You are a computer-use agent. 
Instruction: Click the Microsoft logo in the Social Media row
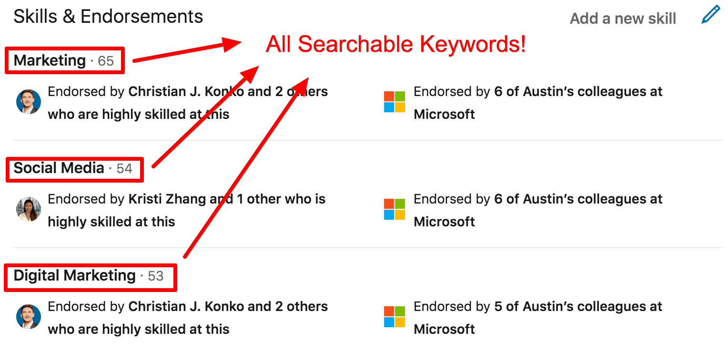[394, 209]
